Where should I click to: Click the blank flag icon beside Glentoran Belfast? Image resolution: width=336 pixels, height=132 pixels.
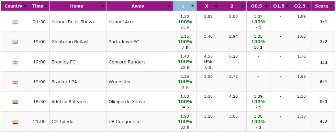tap(15, 42)
